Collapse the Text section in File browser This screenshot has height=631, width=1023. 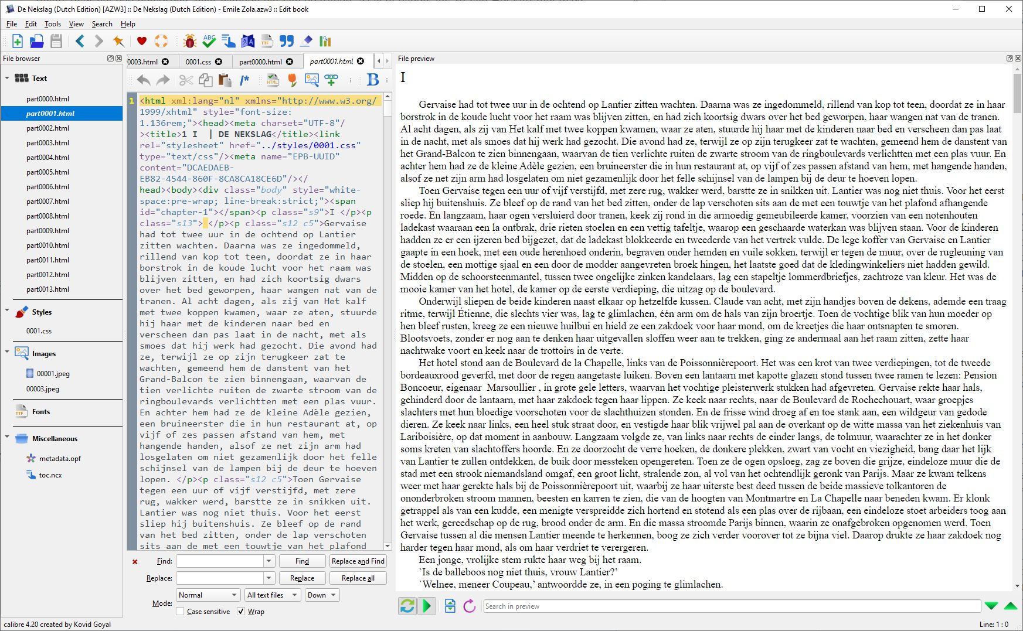[7, 78]
